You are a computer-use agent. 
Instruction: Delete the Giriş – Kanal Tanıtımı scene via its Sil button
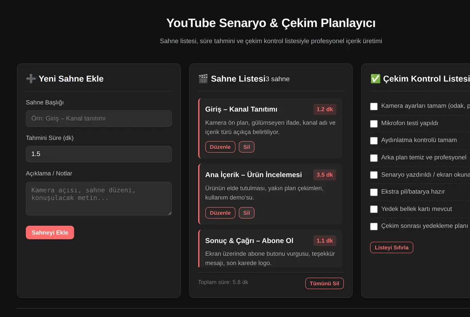coord(247,147)
